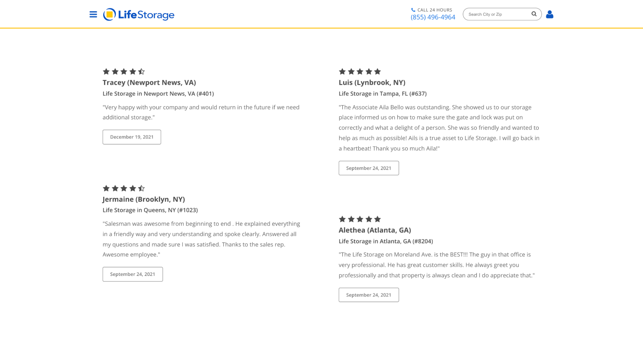The height and width of the screenshot is (353, 643).
Task: Click the phone icon beside Call 24 Hours
Action: tap(413, 10)
